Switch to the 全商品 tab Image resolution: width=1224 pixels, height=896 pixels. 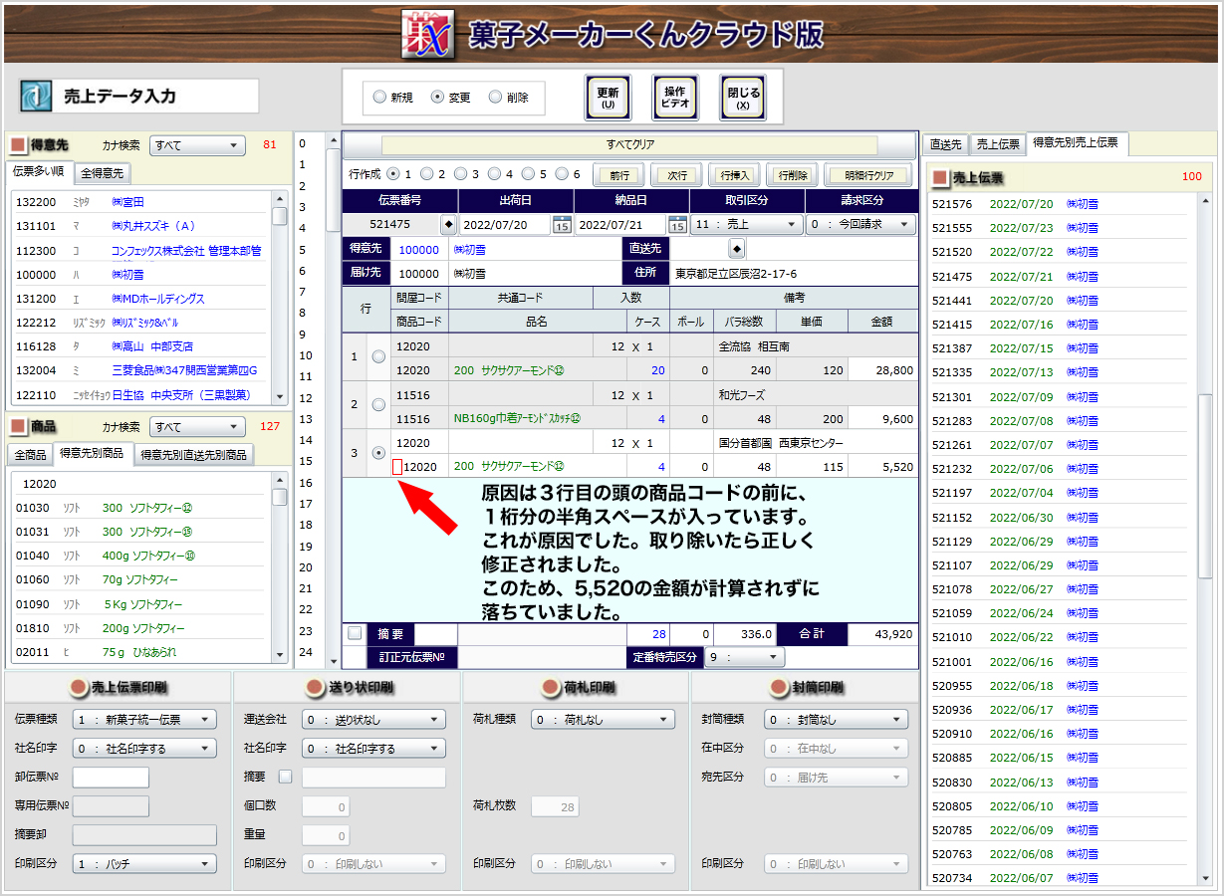[29, 455]
